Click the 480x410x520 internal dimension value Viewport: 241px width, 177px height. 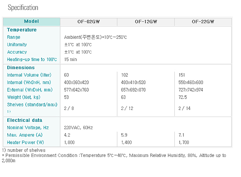133,83
